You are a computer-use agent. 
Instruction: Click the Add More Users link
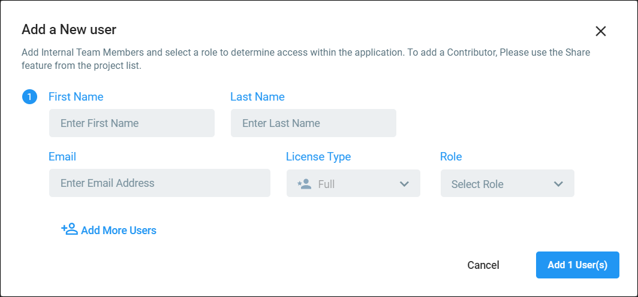109,230
